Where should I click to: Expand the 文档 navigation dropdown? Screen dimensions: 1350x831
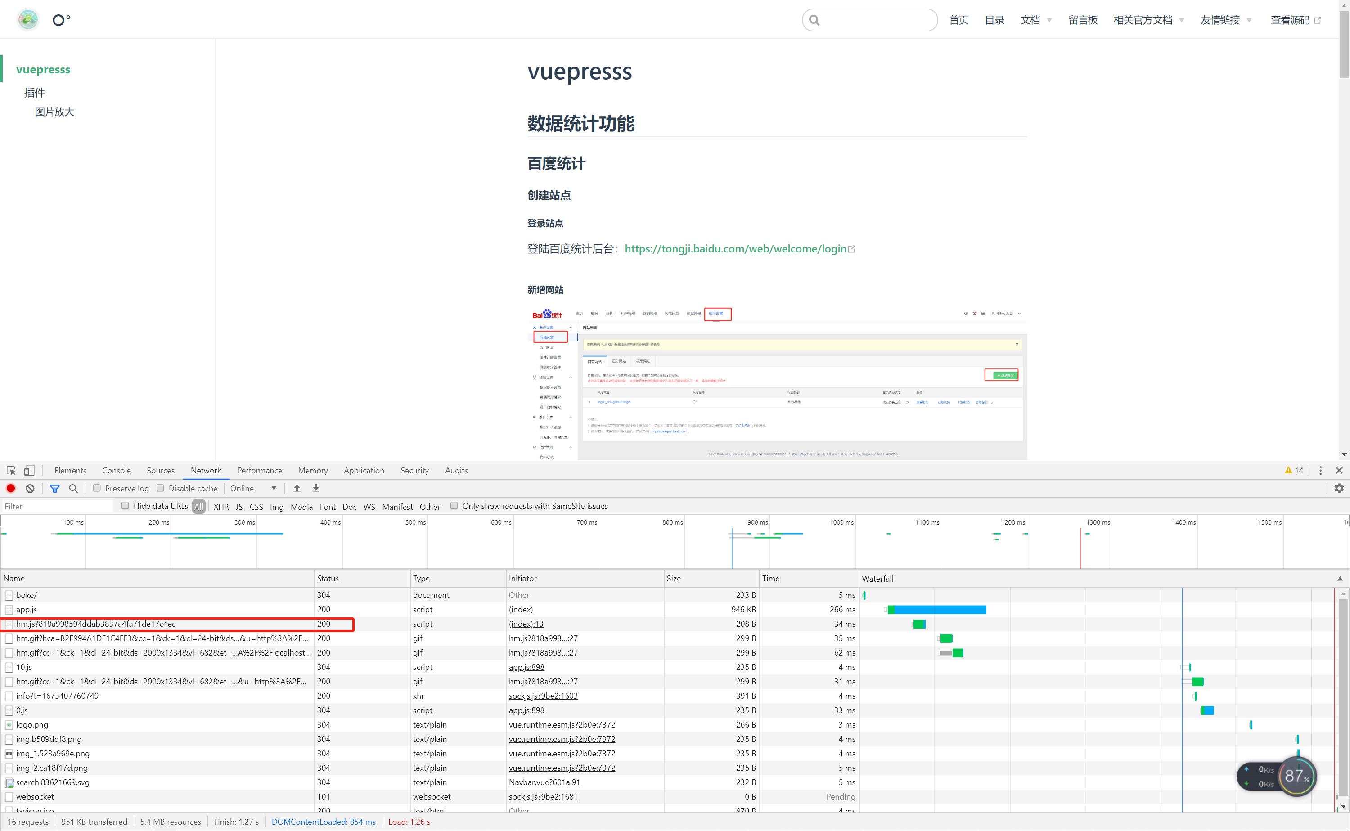point(1035,20)
